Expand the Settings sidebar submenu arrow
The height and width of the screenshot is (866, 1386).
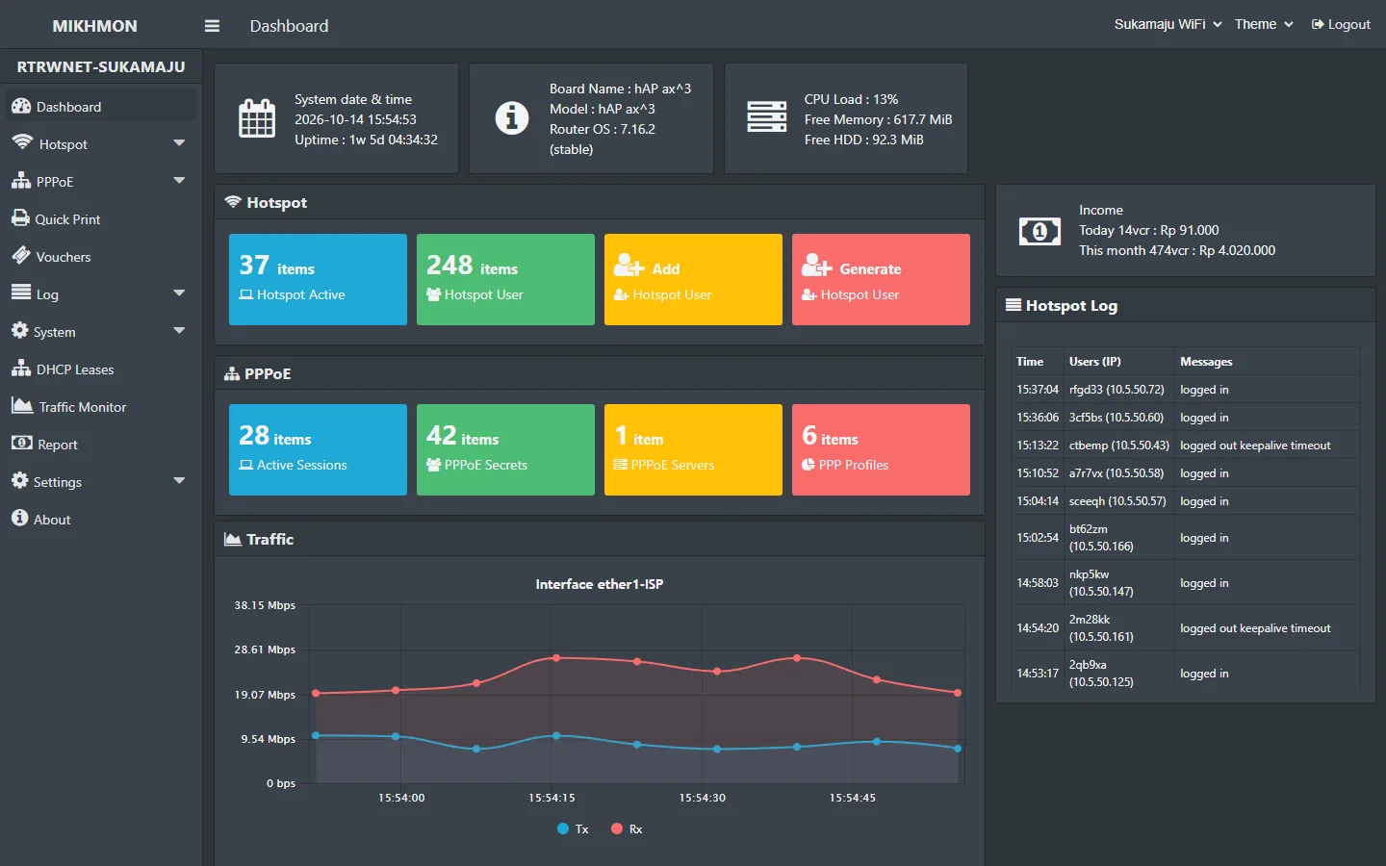179,481
